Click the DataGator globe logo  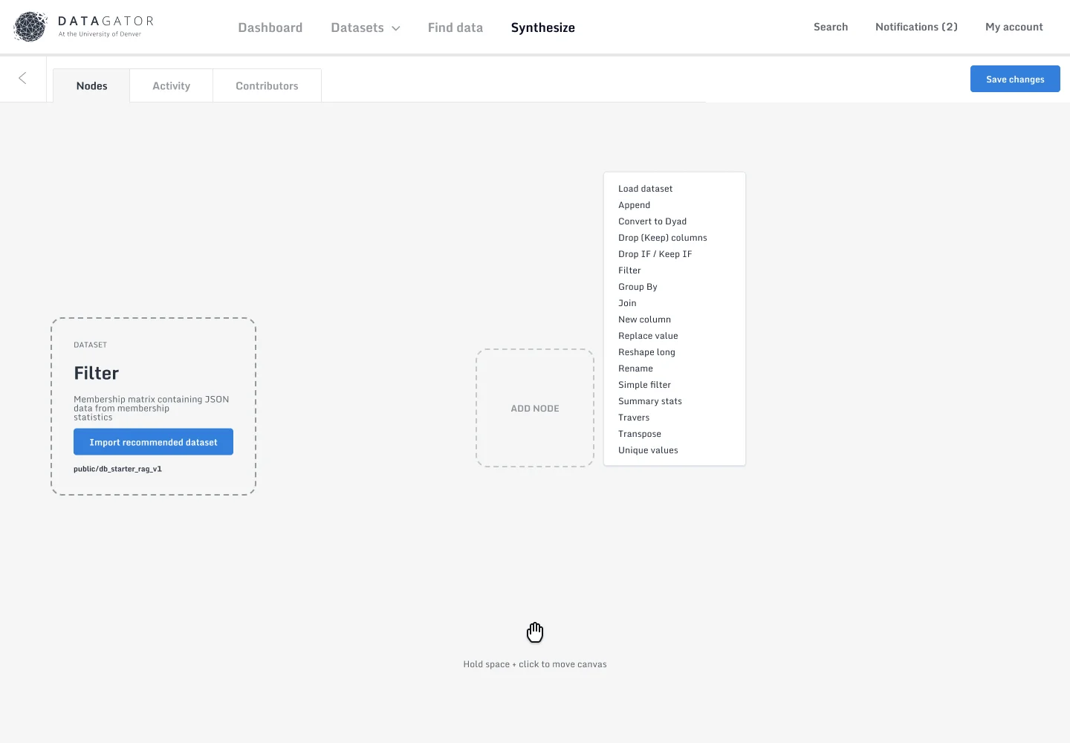pos(30,27)
